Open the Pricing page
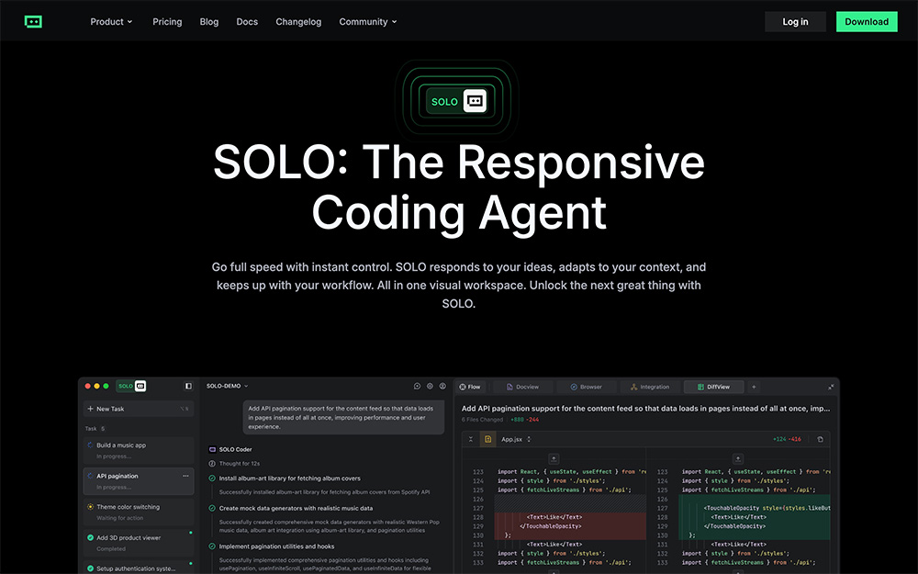The width and height of the screenshot is (918, 574). point(166,21)
